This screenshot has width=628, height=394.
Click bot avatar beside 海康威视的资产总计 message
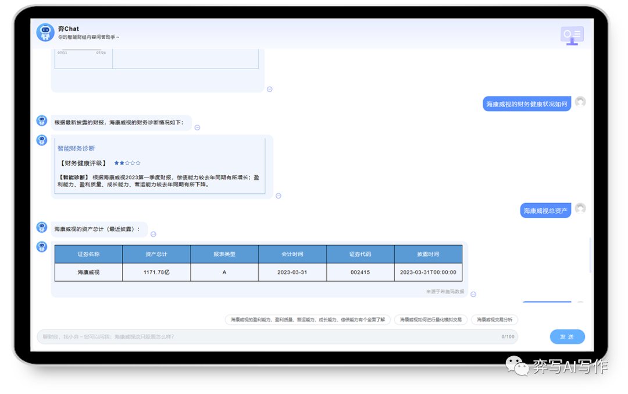click(x=42, y=227)
